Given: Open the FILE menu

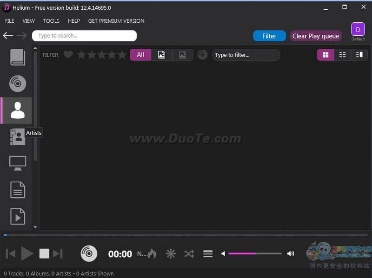Looking at the screenshot, I should pos(9,21).
